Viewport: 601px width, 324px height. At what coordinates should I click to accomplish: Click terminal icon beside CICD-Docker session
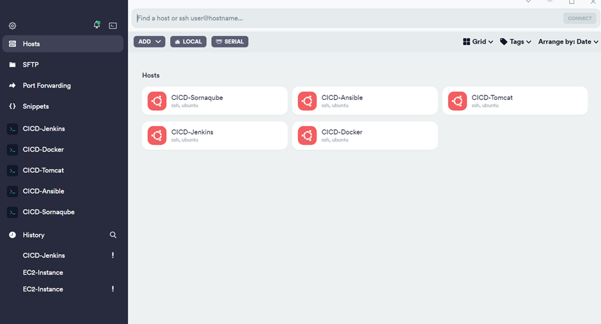pyautogui.click(x=12, y=150)
